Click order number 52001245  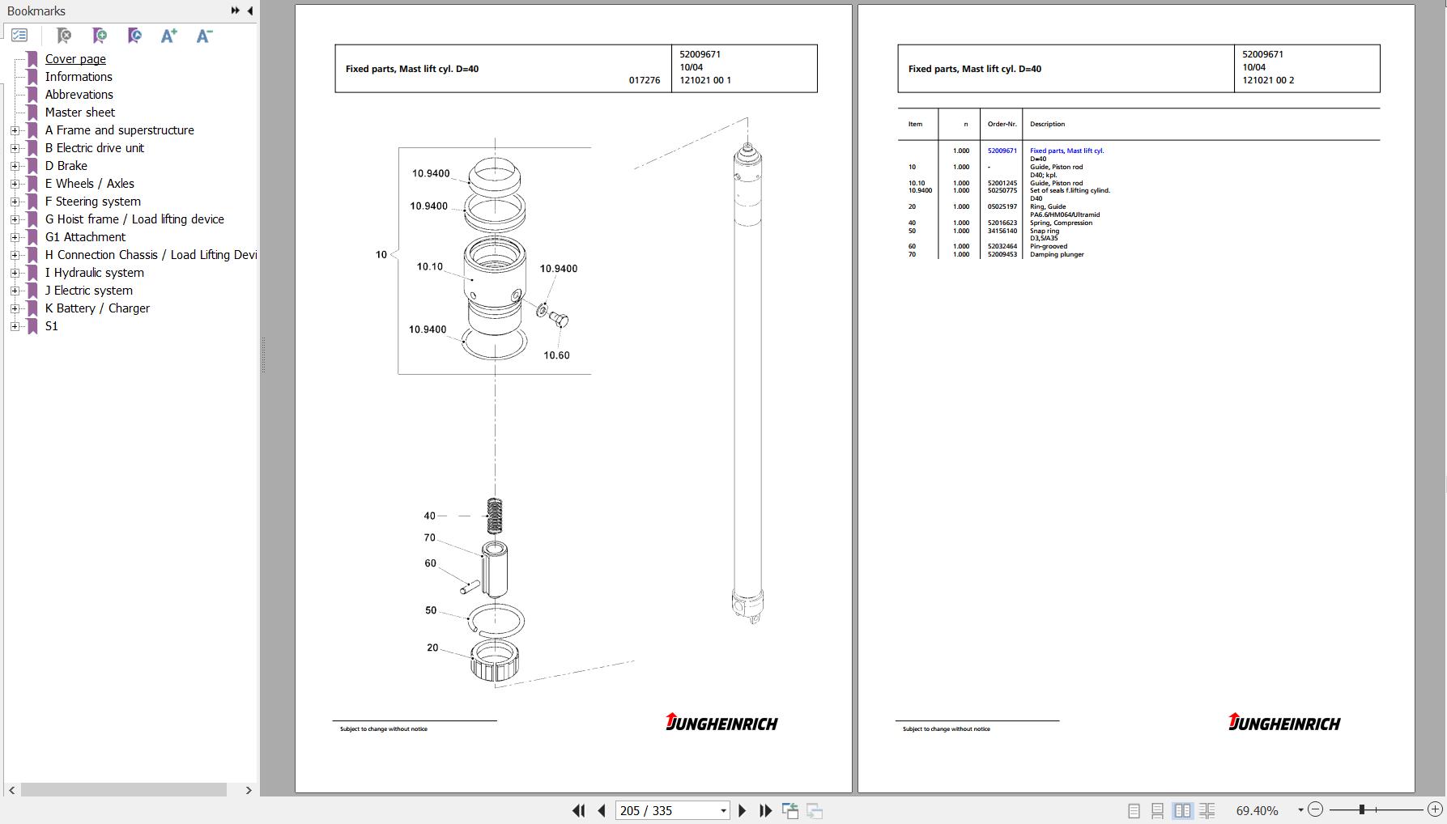coord(1002,183)
